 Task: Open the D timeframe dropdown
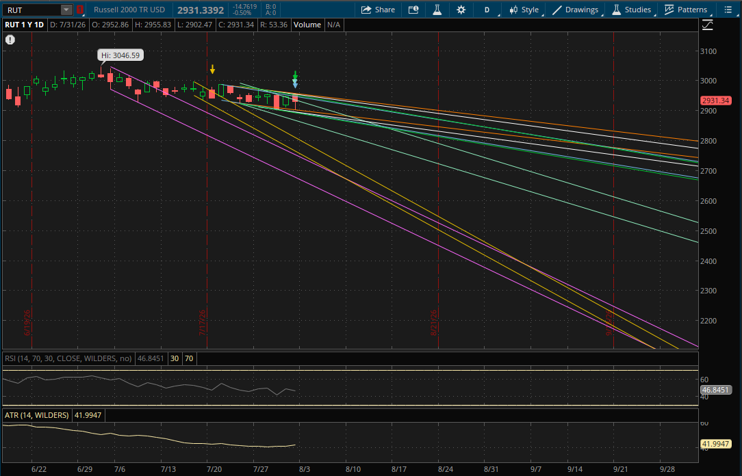pos(487,10)
